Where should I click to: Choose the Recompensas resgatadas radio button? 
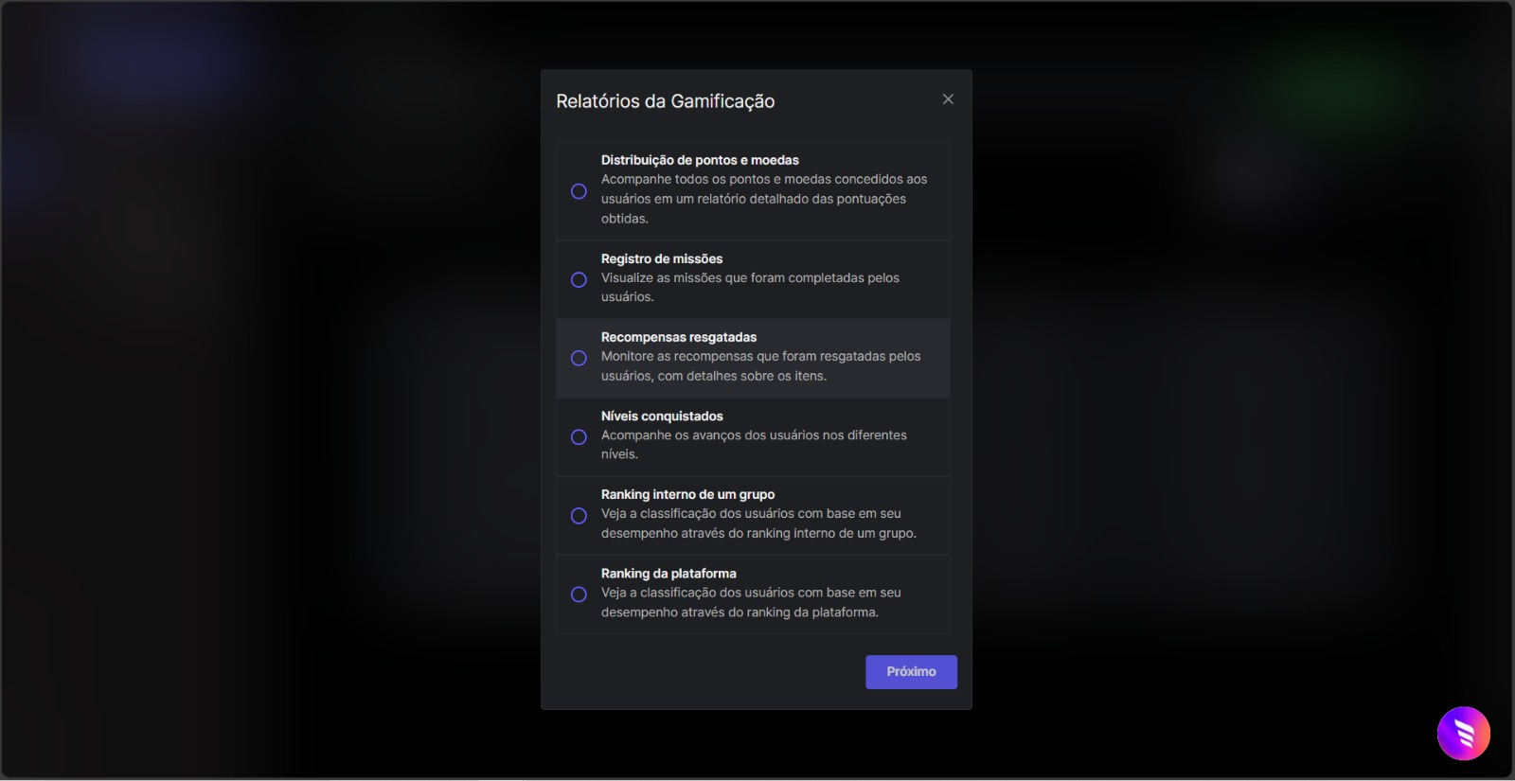[x=579, y=359]
